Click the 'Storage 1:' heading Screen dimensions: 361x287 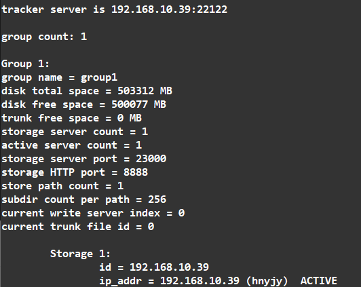pyautogui.click(x=80, y=254)
